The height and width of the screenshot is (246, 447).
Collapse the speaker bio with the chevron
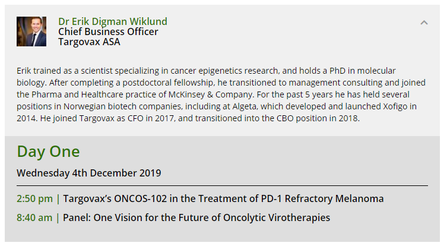pyautogui.click(x=424, y=23)
